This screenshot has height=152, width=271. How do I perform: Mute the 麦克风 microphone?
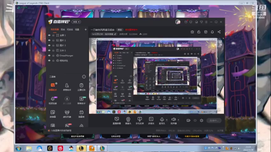pyautogui.click(x=162, y=121)
